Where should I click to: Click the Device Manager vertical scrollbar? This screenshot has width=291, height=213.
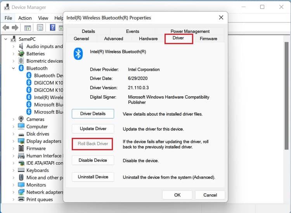[287, 96]
